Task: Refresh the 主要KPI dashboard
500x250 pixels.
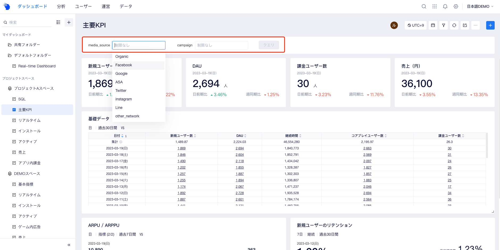Action: [454, 25]
